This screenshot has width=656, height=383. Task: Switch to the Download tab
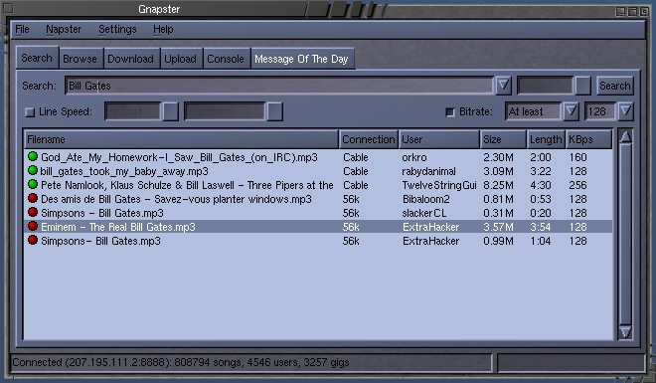coord(130,59)
